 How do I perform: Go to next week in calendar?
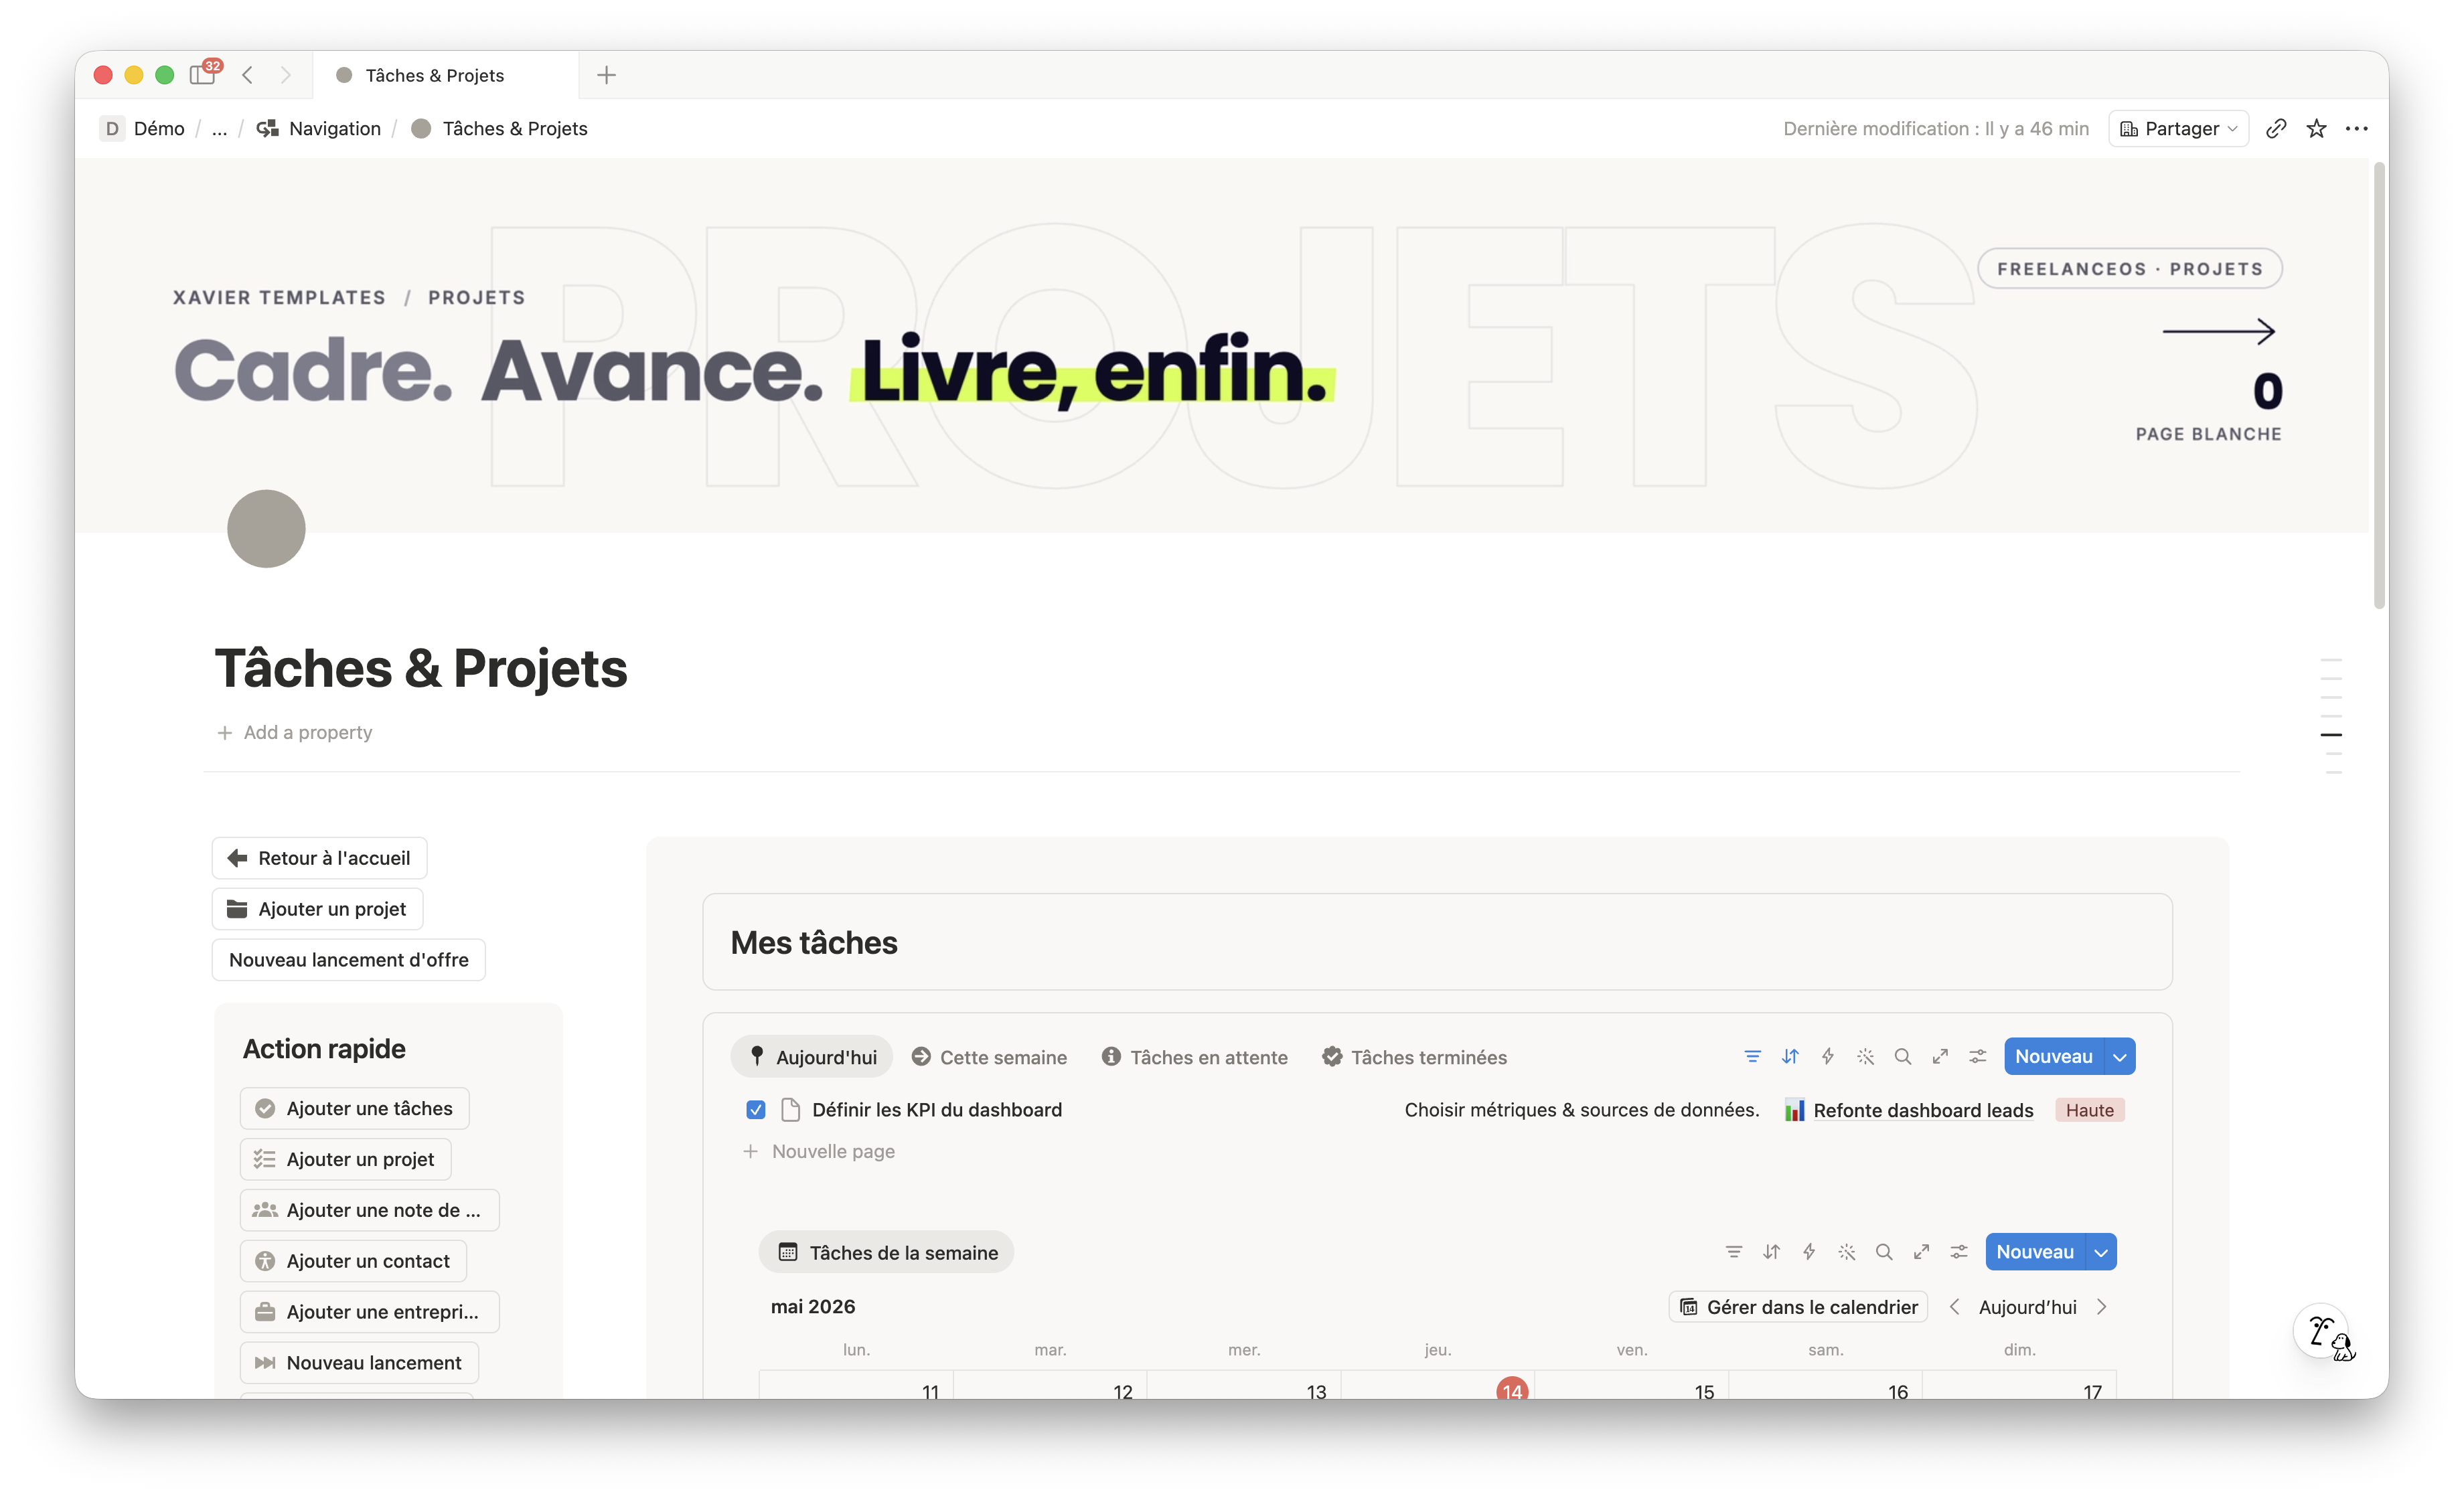2102,1307
